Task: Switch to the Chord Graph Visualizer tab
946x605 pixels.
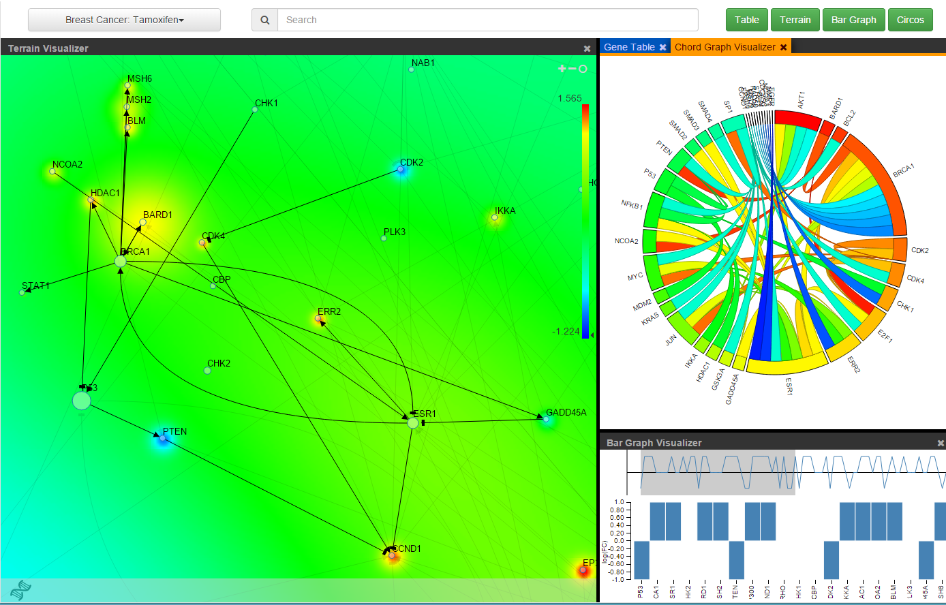Action: click(x=725, y=47)
